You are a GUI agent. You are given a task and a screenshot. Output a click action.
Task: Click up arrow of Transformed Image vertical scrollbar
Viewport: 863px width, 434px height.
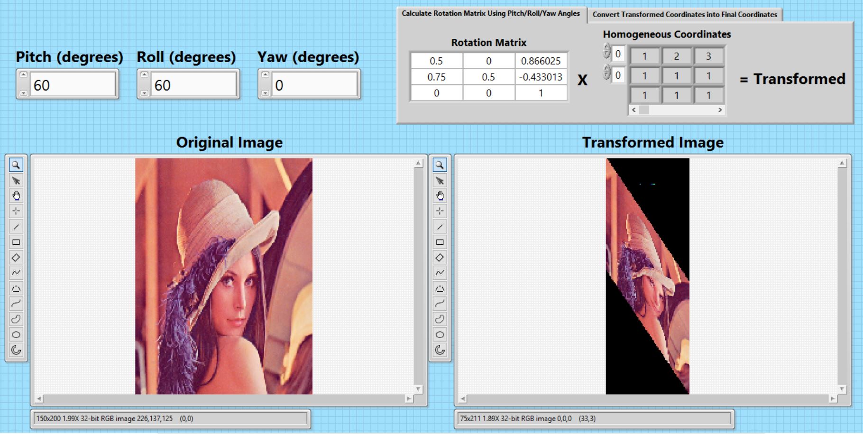click(842, 163)
